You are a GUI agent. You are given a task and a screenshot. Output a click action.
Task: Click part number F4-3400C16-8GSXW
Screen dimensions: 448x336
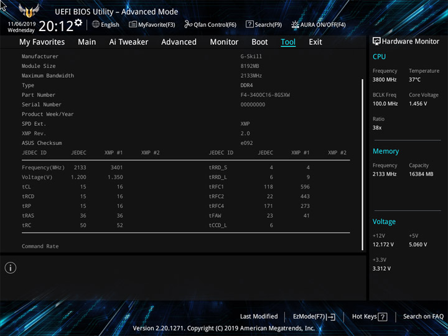[x=265, y=95]
